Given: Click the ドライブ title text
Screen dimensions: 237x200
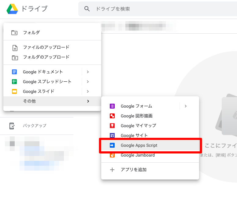Looking at the screenshot, I should pos(35,9).
